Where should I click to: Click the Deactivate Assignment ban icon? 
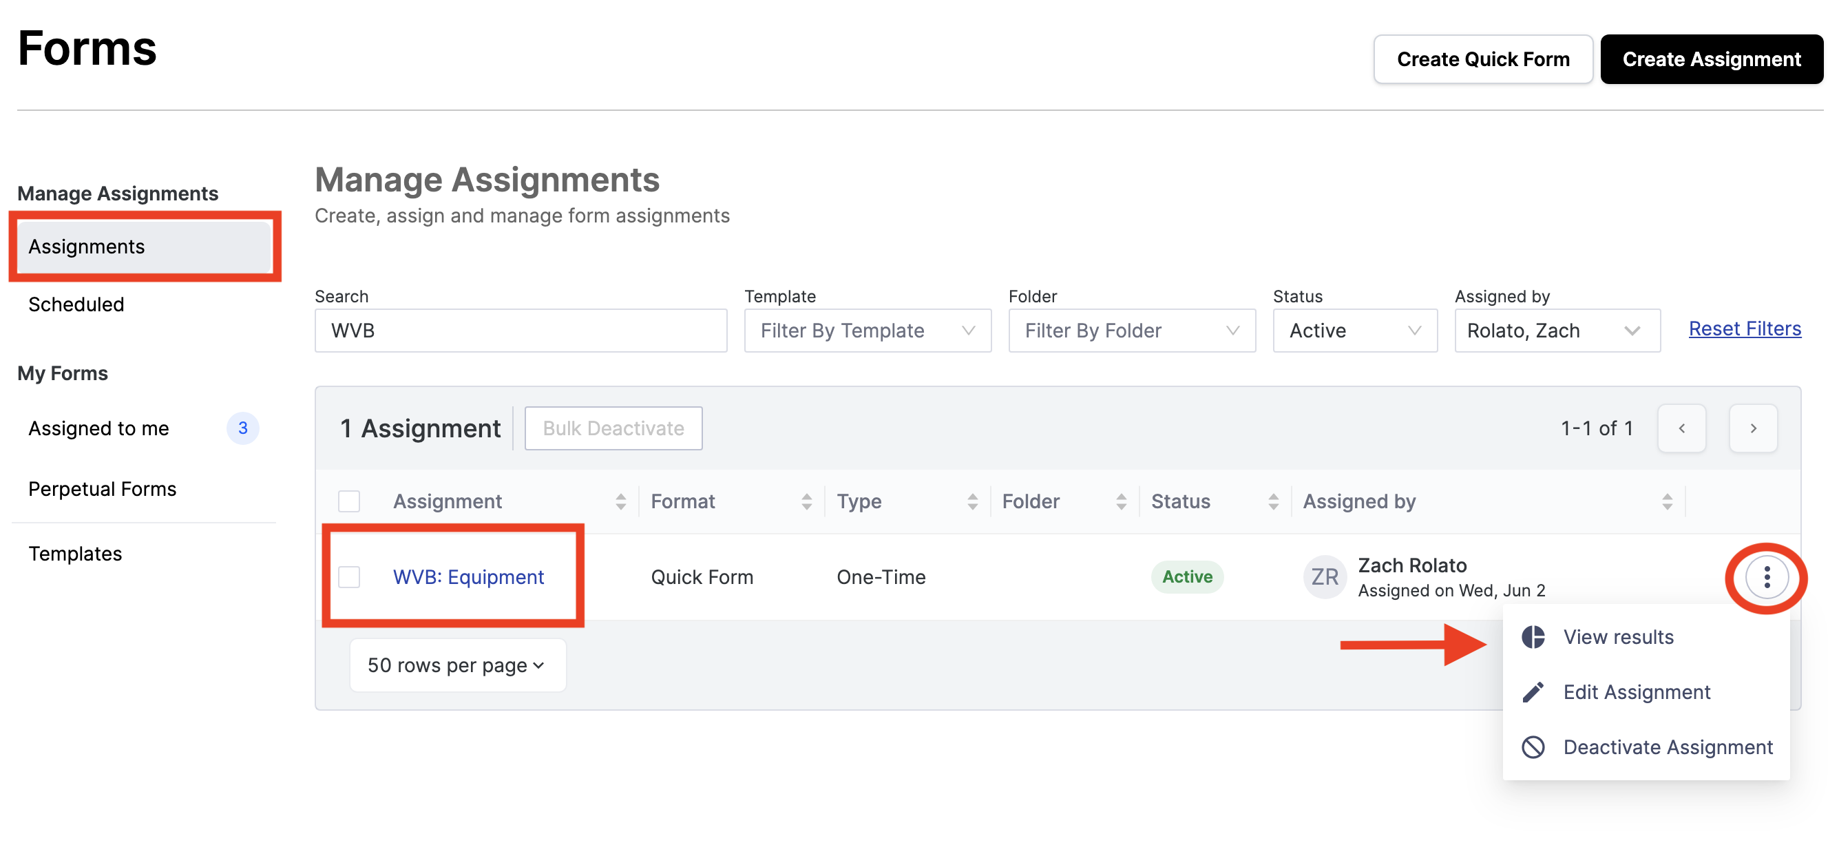click(x=1533, y=747)
